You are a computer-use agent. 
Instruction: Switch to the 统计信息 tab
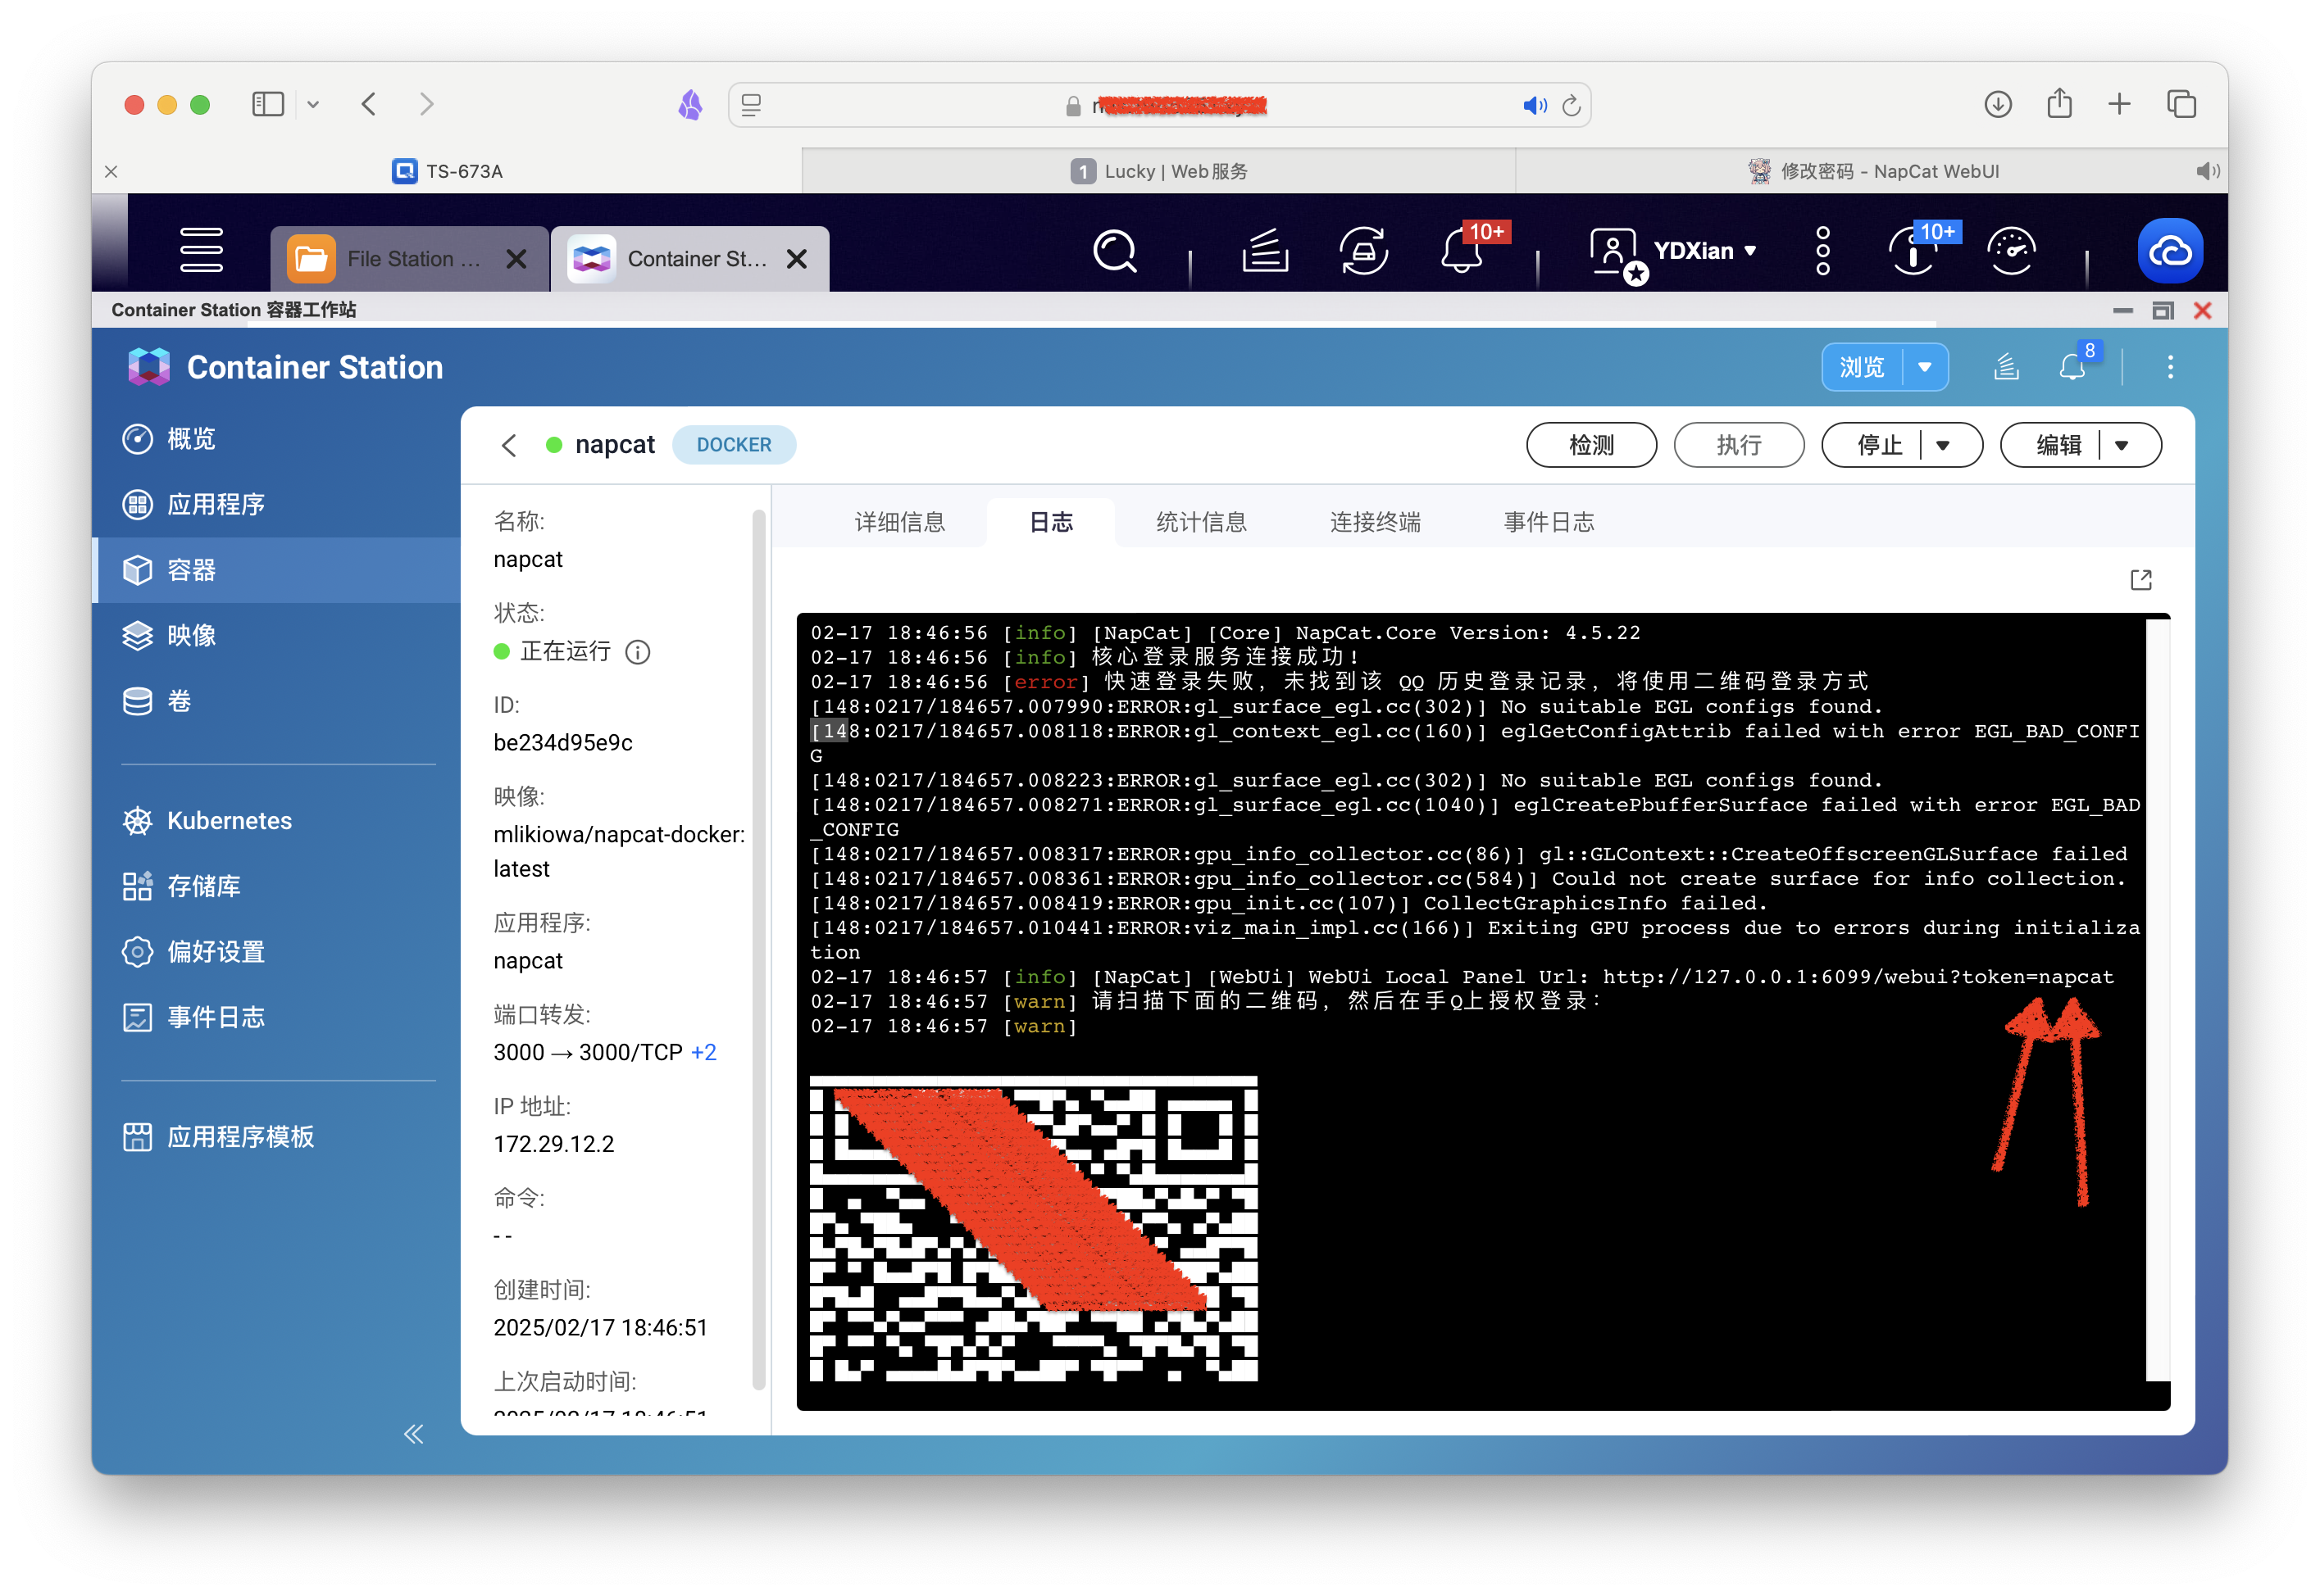pos(1200,522)
